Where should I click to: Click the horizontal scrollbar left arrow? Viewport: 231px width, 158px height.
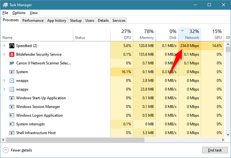[3, 140]
